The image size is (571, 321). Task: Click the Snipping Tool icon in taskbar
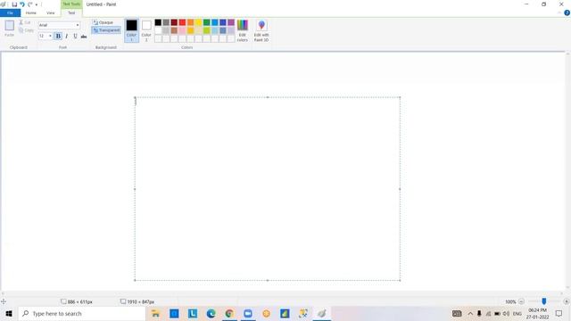point(303,313)
